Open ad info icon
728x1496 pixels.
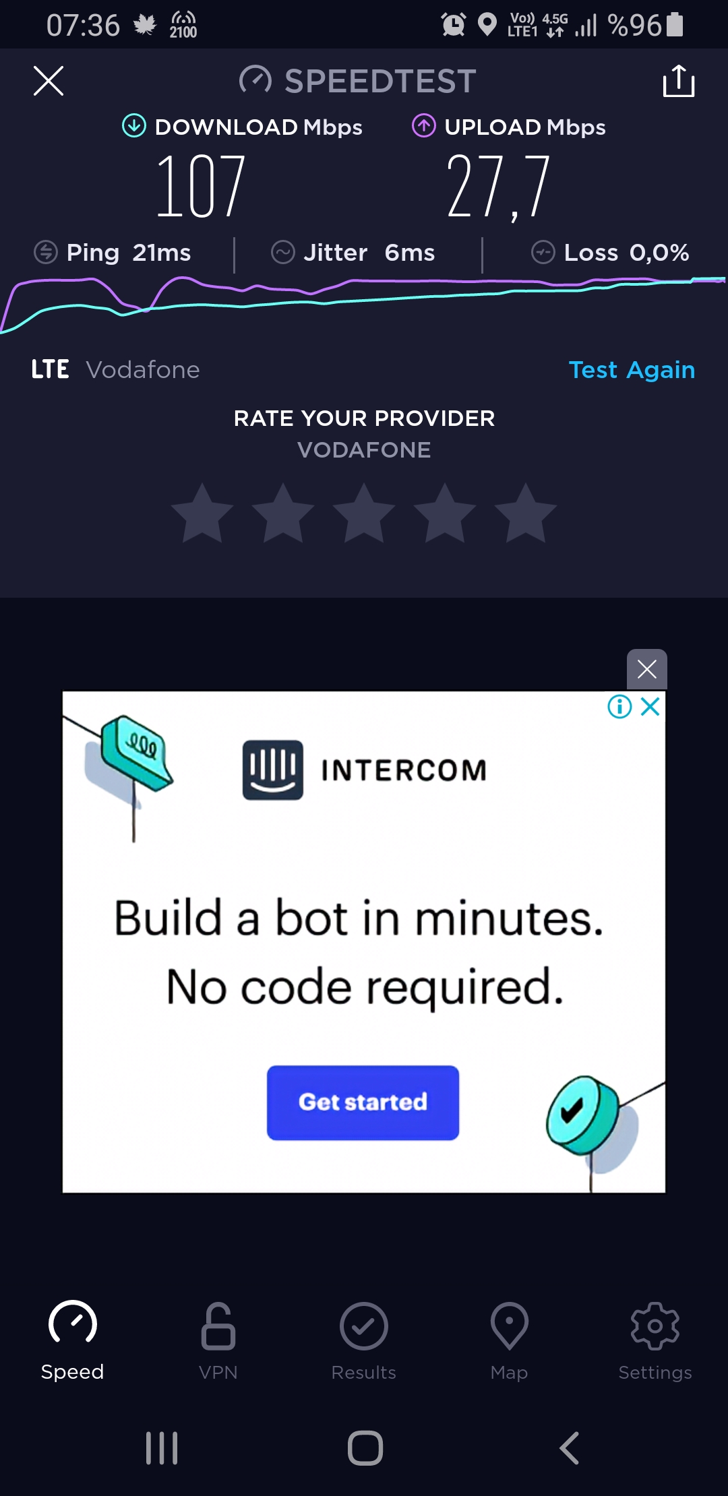pyautogui.click(x=619, y=707)
